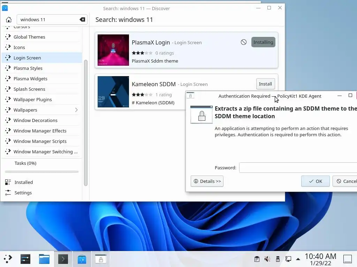Viewport: 357px width, 267px height.
Task: Cancel the authentication dialog
Action: [x=345, y=181]
